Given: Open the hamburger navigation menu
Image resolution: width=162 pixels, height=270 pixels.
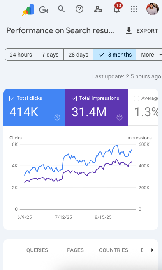Looking at the screenshot, I should (x=9, y=9).
